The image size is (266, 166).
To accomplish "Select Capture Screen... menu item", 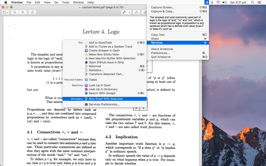I will pyautogui.click(x=163, y=7).
